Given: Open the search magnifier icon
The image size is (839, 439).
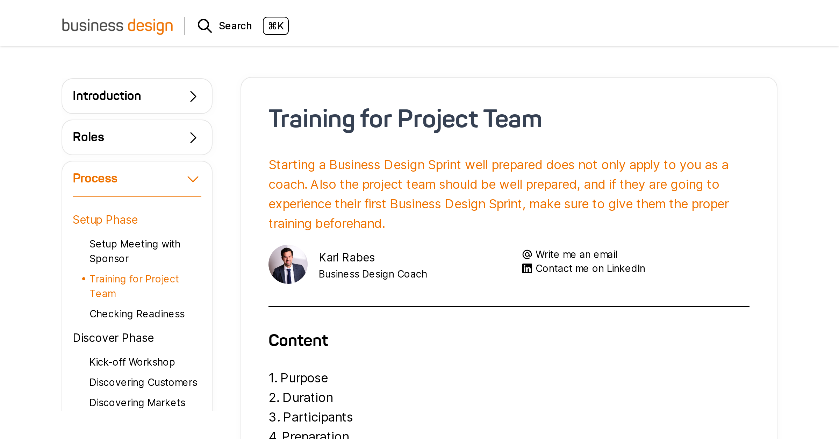Looking at the screenshot, I should click(x=205, y=26).
